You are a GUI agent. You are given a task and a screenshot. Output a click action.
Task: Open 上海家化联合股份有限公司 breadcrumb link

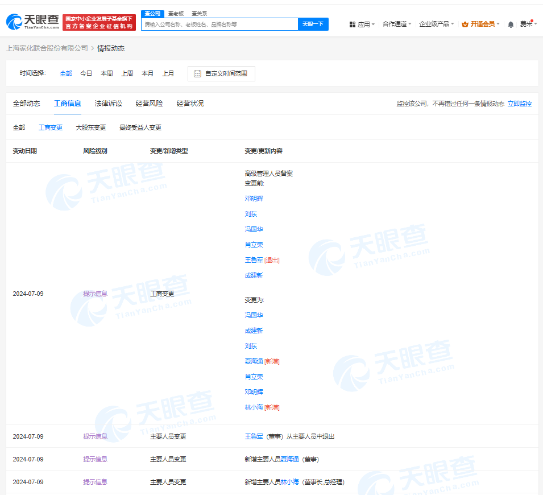click(47, 48)
